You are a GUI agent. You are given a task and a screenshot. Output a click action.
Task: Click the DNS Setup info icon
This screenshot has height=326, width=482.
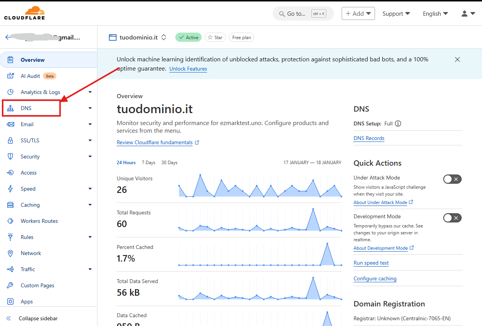398,123
